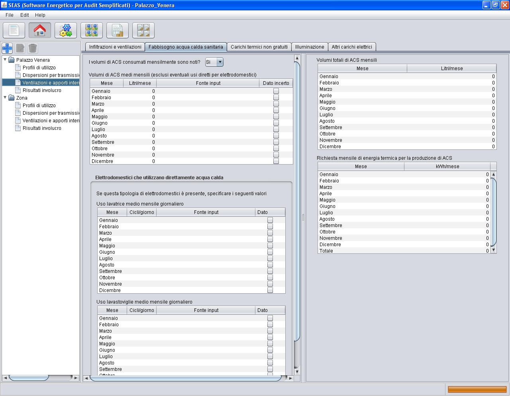Viewport: 510px width, 396px height.
Task: Open Ventilazioni e apporti interni under Zona
Action: 47,121
